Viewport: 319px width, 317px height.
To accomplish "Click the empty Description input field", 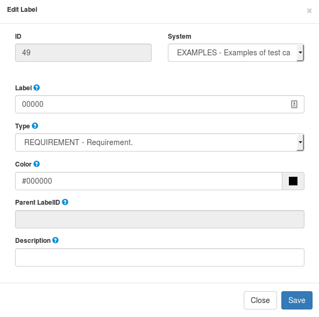I will pos(160,257).
